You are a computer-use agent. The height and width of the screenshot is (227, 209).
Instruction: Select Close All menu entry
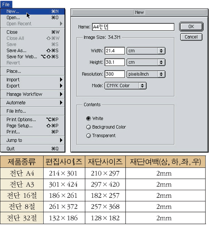33,38
